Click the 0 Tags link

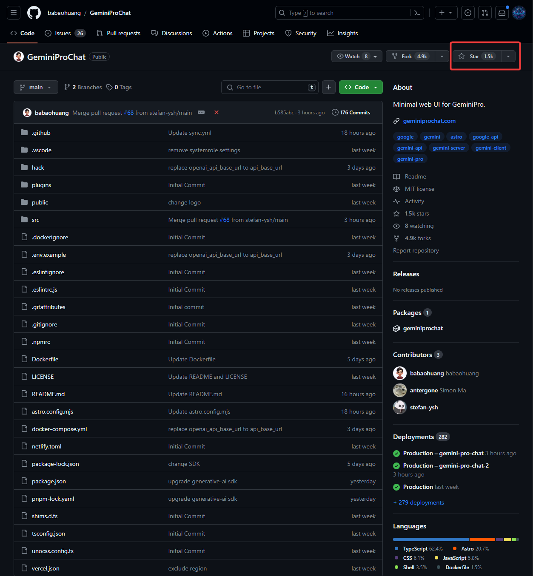click(x=119, y=87)
